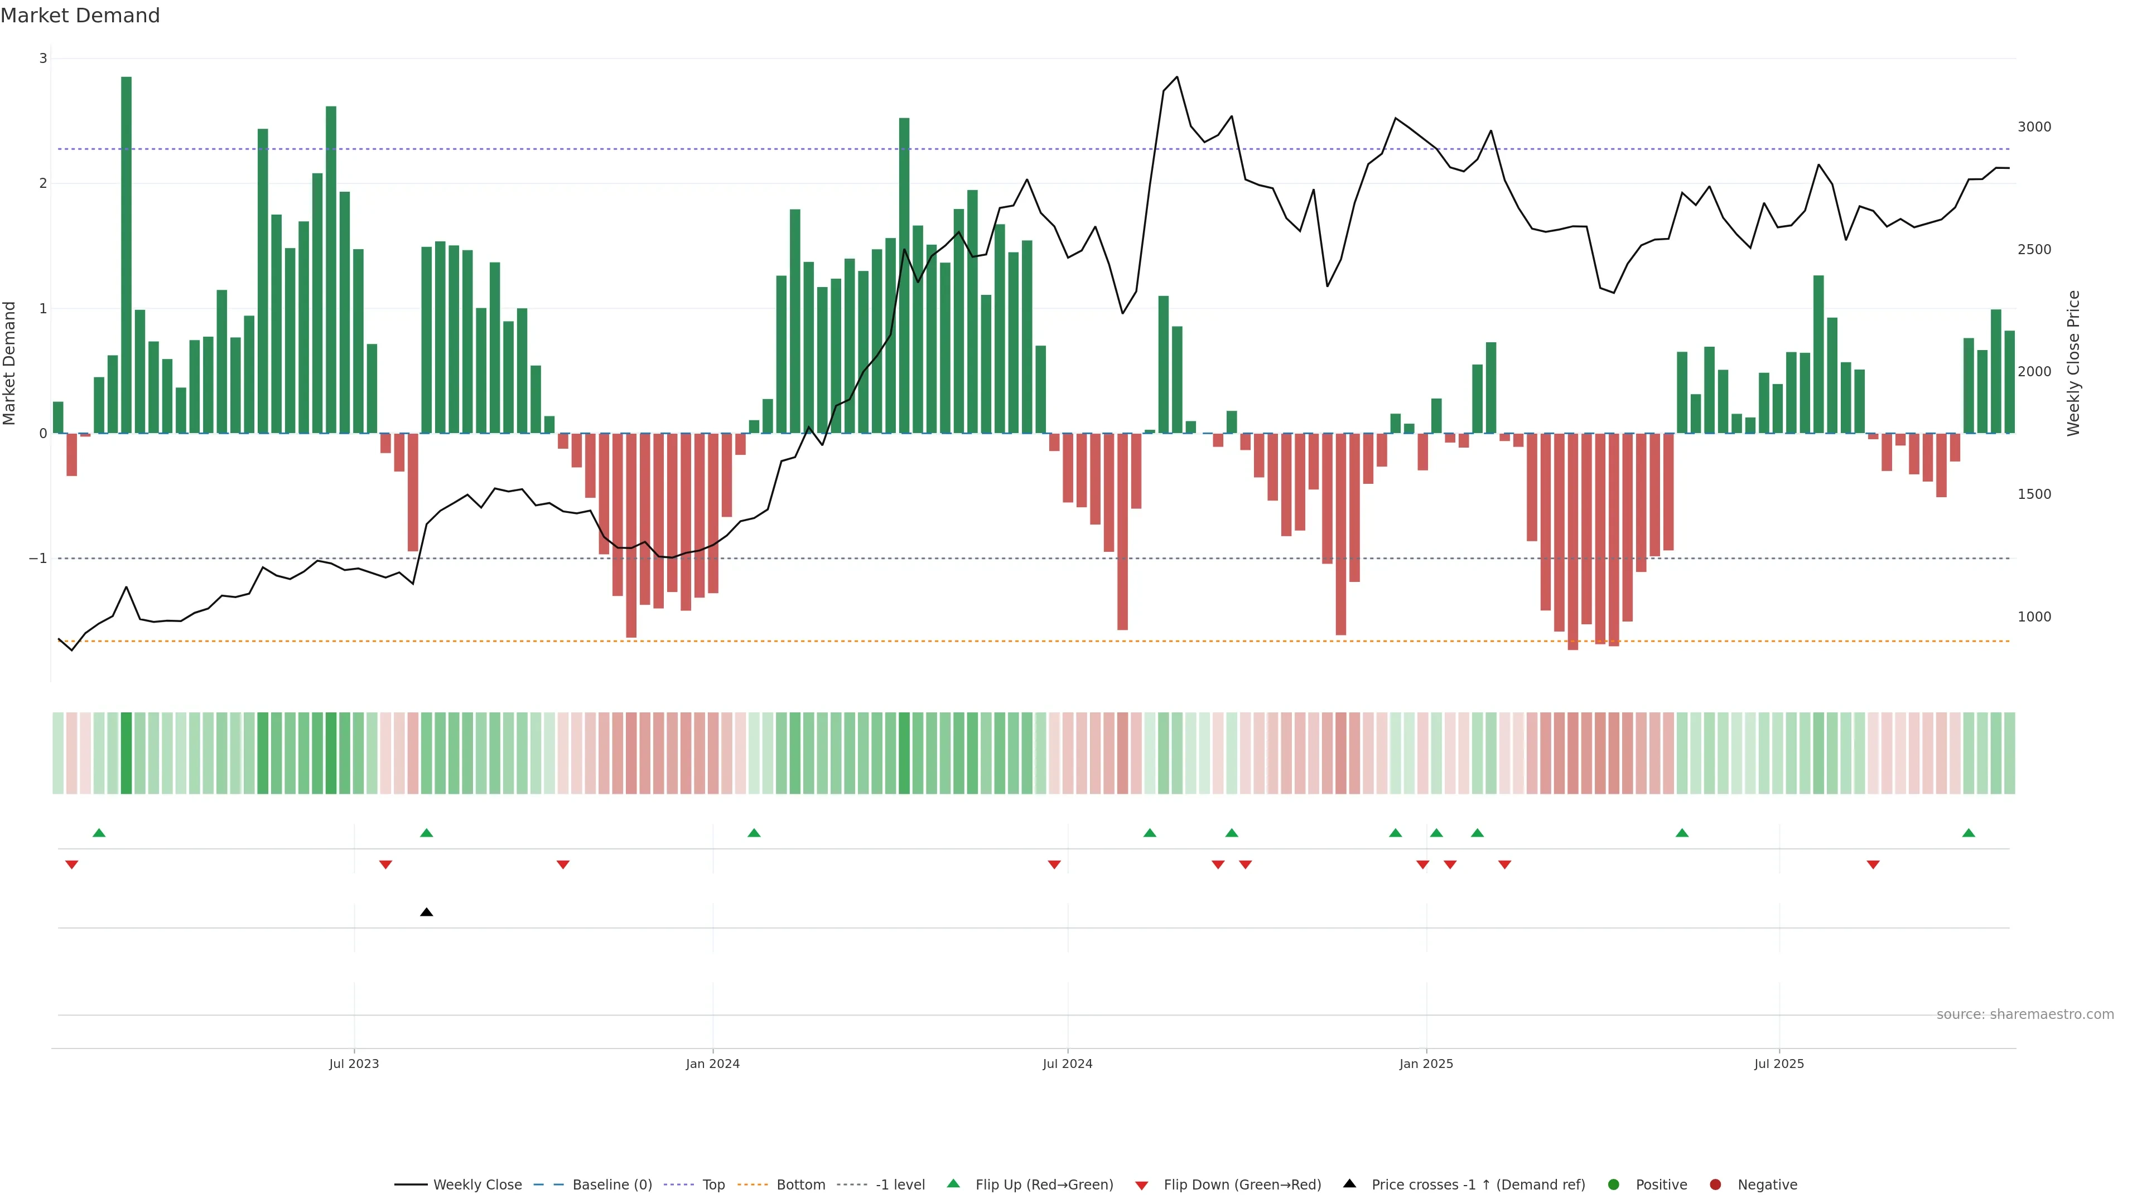This screenshot has width=2142, height=1204.
Task: Click the leftmost green Flip Up triangle marker
Action: tap(99, 833)
